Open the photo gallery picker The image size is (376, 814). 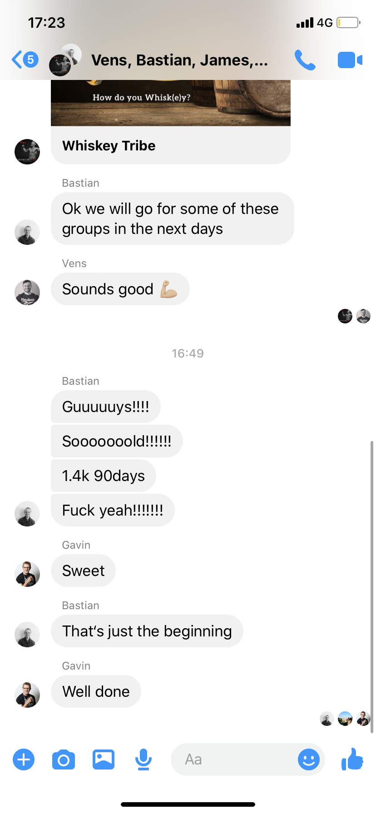tap(104, 759)
